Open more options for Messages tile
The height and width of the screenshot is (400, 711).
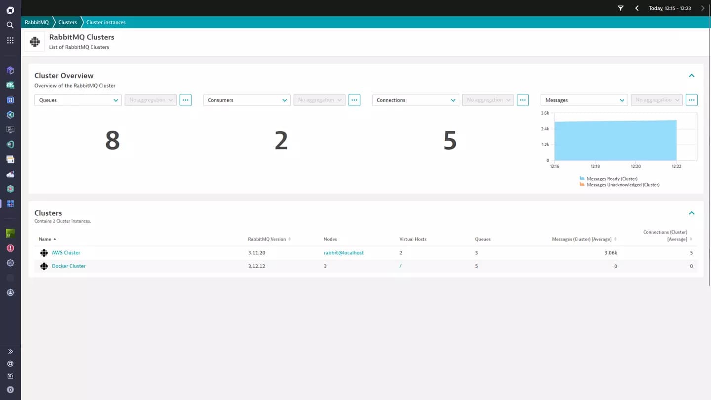tap(692, 100)
